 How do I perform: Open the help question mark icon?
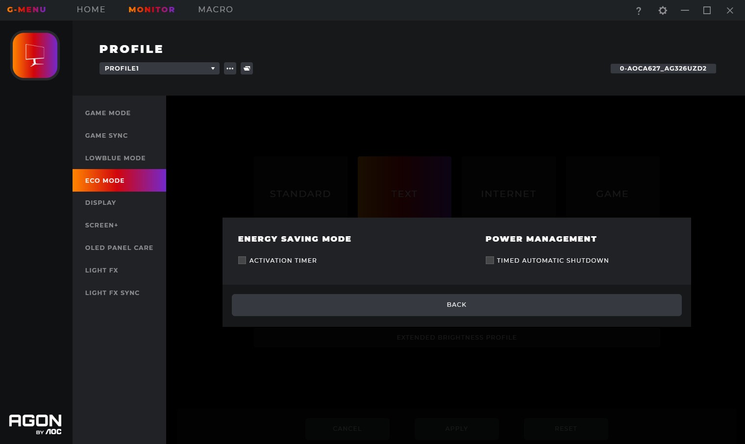coord(638,11)
